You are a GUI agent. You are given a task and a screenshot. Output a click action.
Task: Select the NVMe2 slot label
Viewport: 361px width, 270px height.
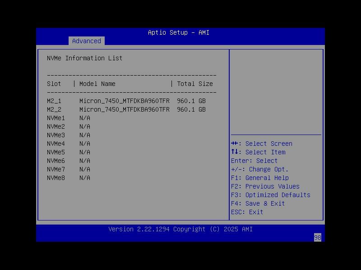tap(56, 126)
